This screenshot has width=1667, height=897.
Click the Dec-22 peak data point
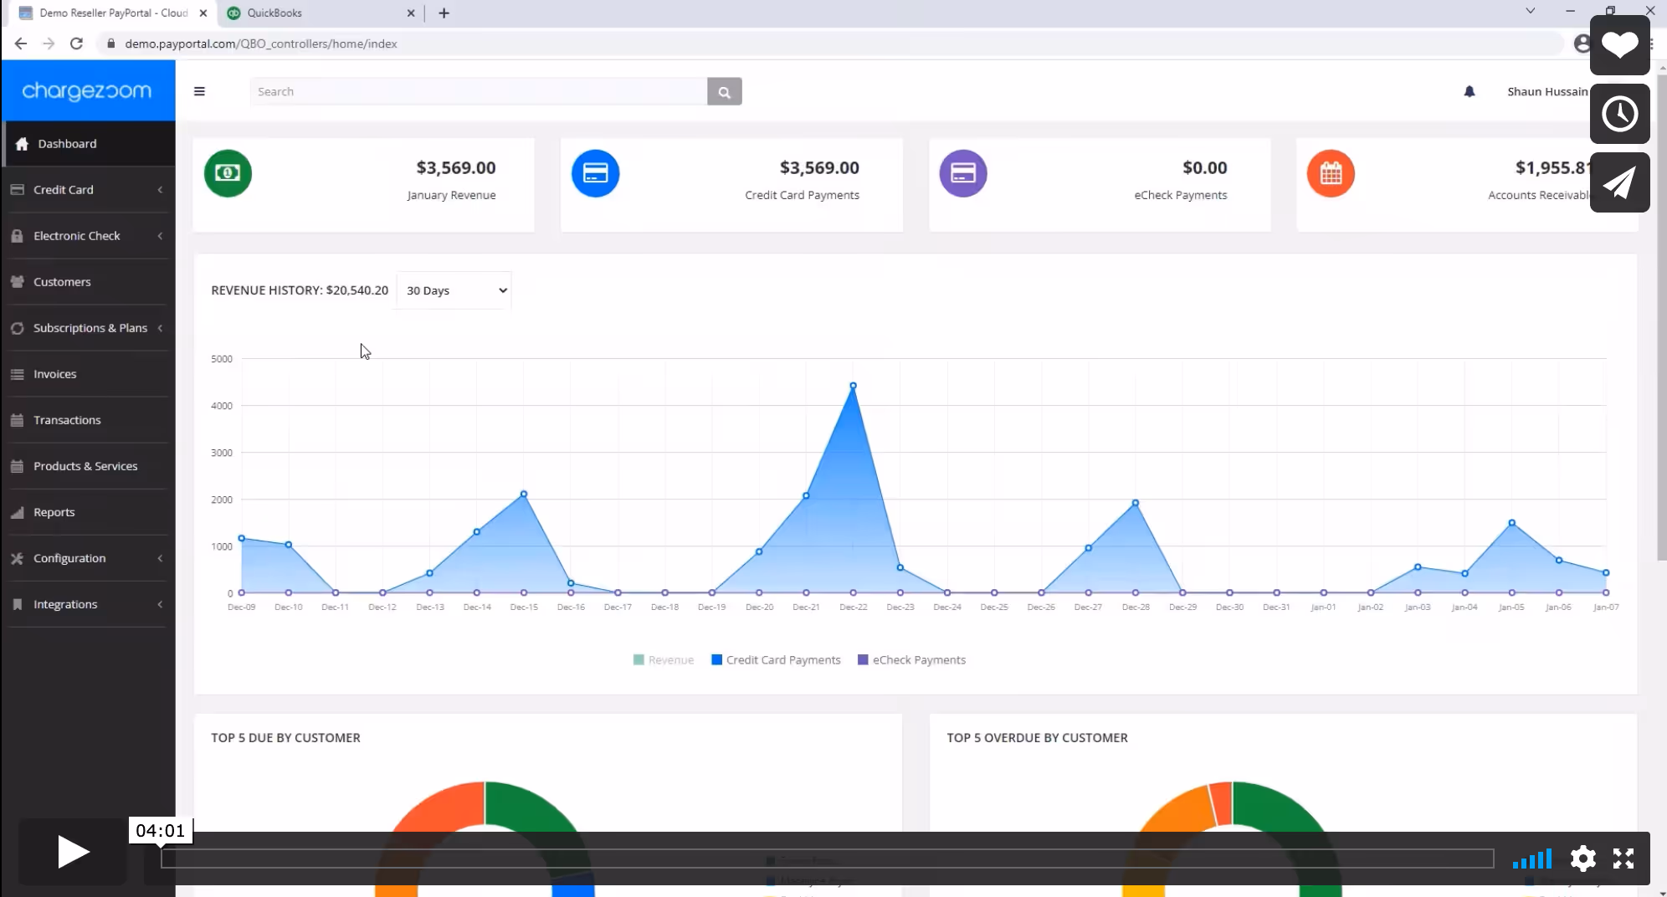coord(853,386)
